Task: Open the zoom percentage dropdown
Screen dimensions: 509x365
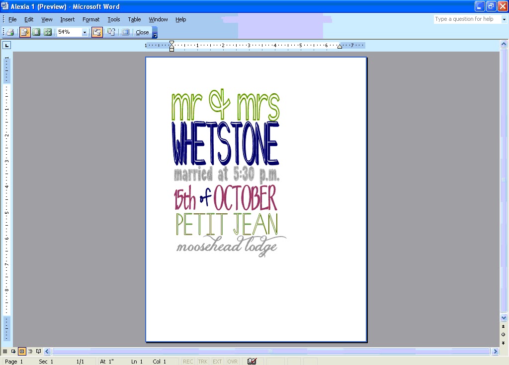Action: pos(85,32)
